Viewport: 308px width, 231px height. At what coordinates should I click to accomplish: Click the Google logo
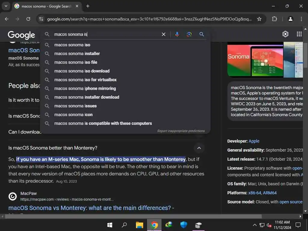(x=21, y=35)
